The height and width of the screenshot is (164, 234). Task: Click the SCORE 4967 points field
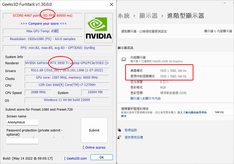coord(43,16)
